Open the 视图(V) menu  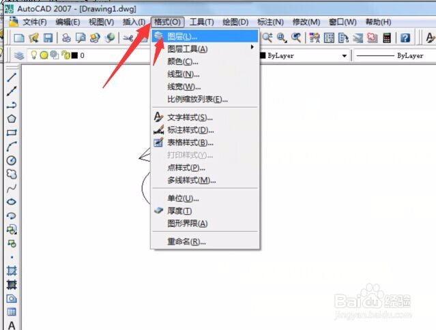pos(101,22)
